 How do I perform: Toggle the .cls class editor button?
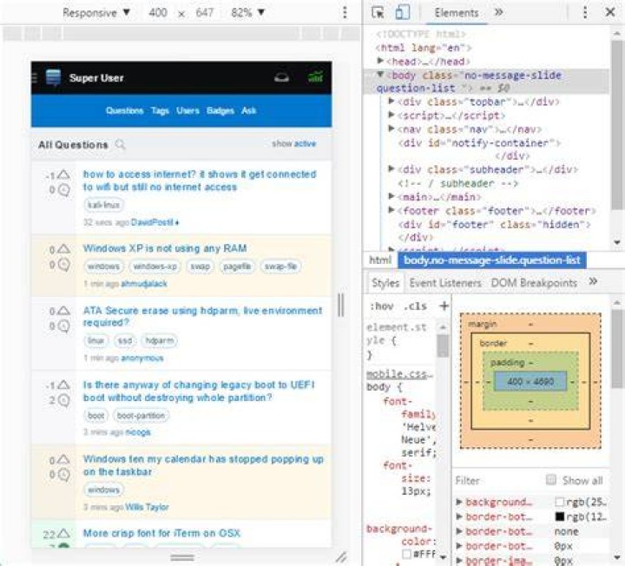(415, 306)
